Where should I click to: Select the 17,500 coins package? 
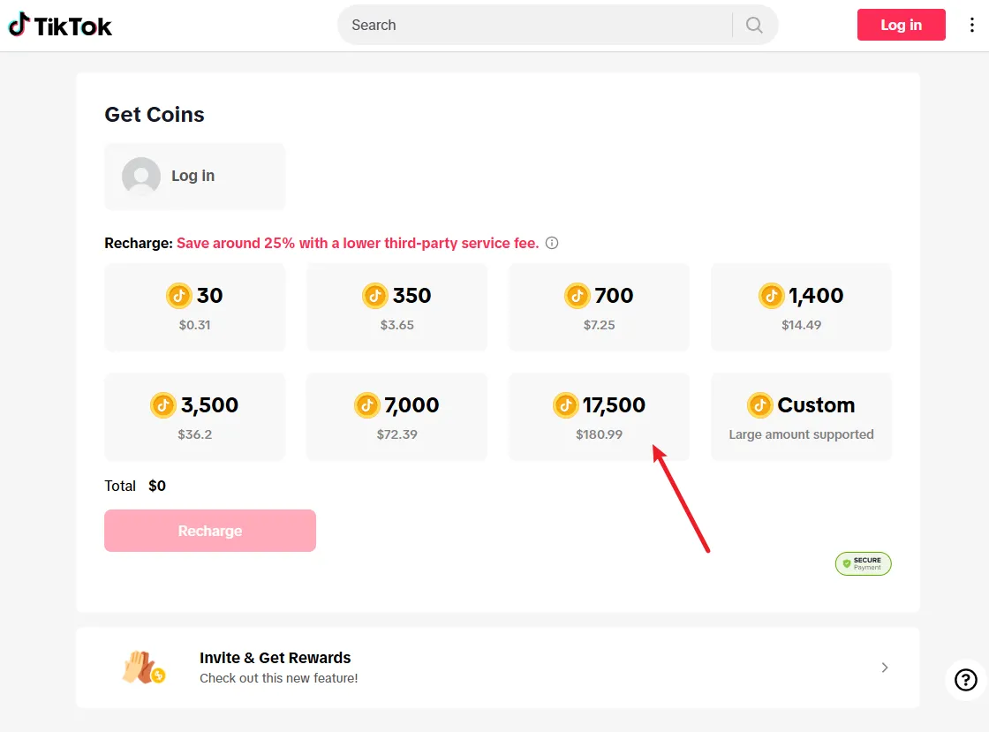pyautogui.click(x=599, y=417)
